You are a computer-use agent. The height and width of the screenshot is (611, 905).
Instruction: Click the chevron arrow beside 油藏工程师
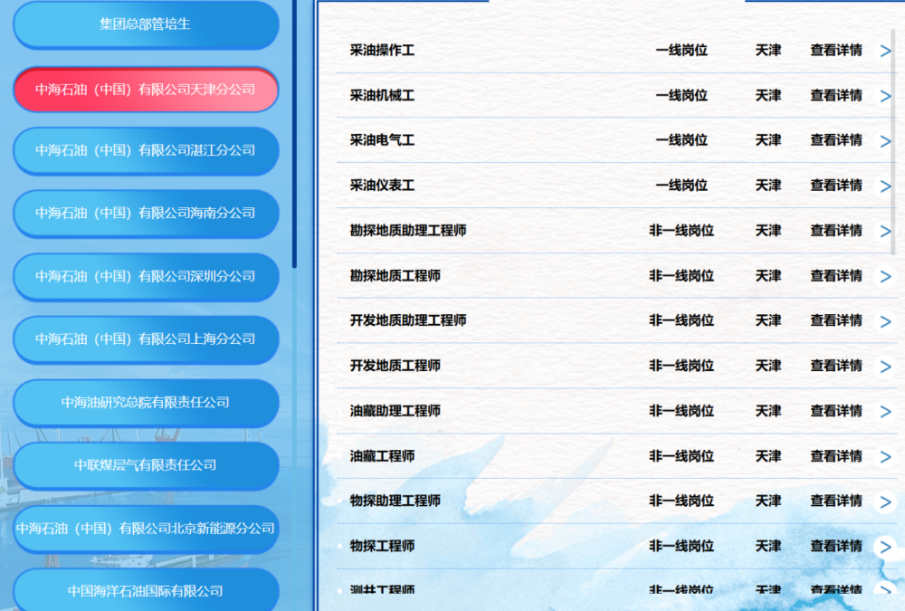click(x=885, y=456)
